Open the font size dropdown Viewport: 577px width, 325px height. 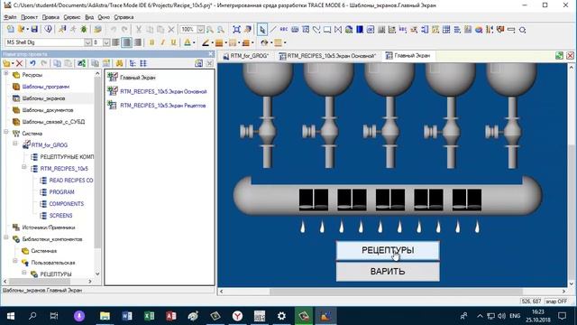(x=106, y=42)
